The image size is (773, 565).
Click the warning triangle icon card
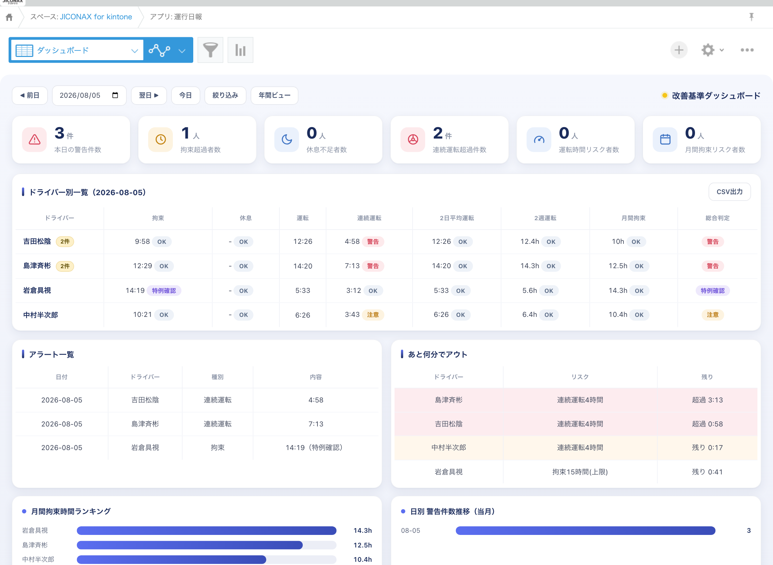tap(34, 140)
